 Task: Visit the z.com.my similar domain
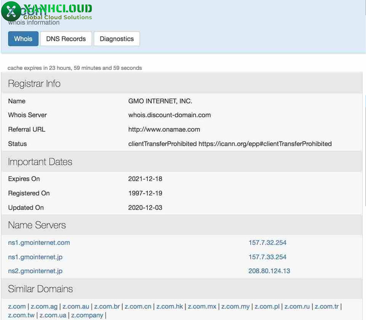click(236, 306)
